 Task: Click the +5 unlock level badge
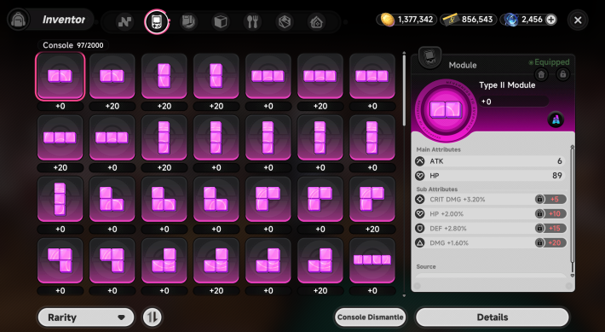555,200
